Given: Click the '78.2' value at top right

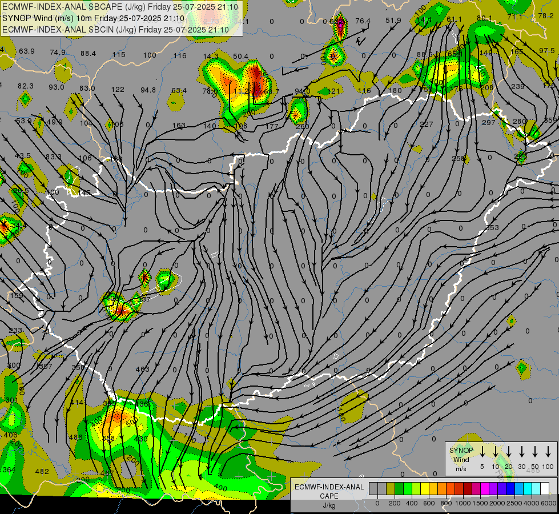Looking at the screenshot, I should point(546,15).
